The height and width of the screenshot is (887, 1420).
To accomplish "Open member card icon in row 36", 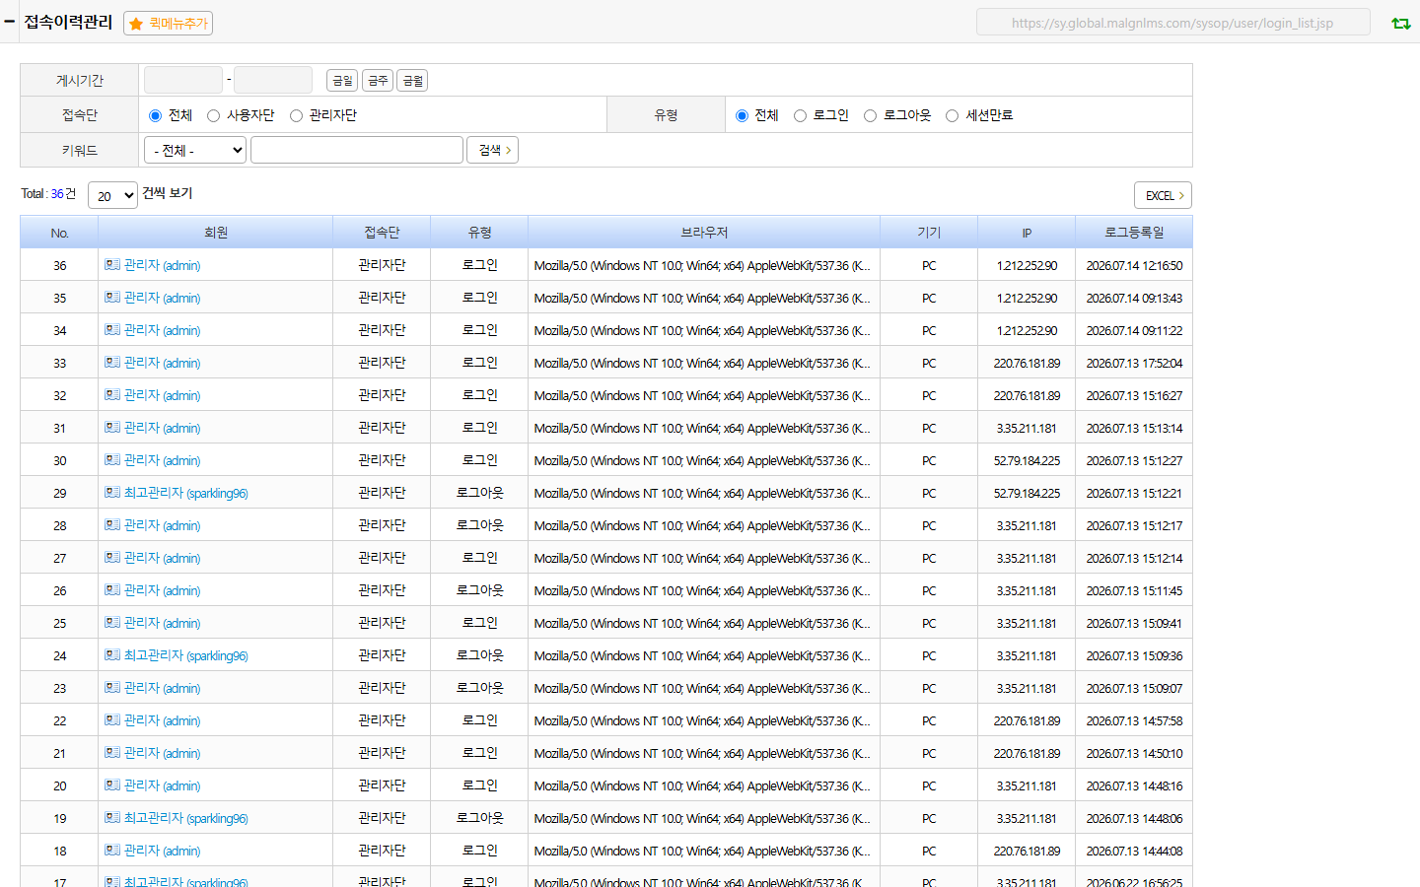I will click(112, 264).
